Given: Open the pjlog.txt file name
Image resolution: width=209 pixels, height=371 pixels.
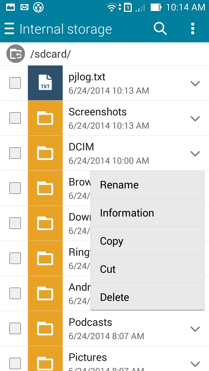Looking at the screenshot, I should [x=87, y=77].
